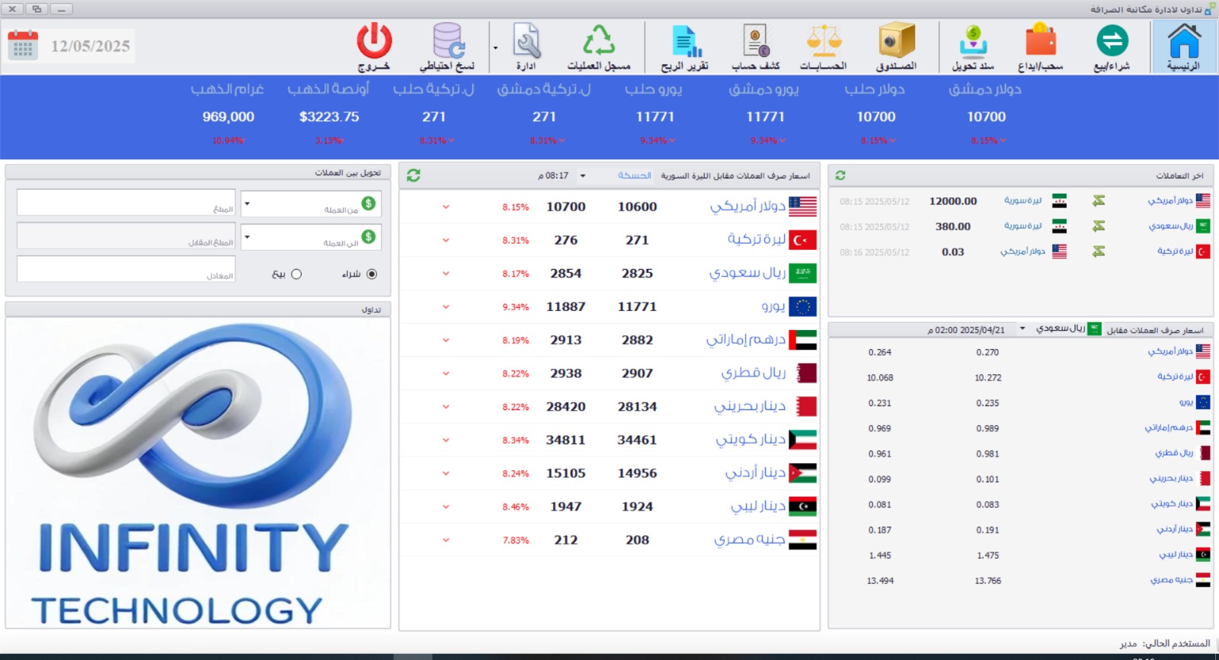The width and height of the screenshot is (1219, 660).
Task: Open تقرير الربح profit report icon
Action: click(x=685, y=47)
